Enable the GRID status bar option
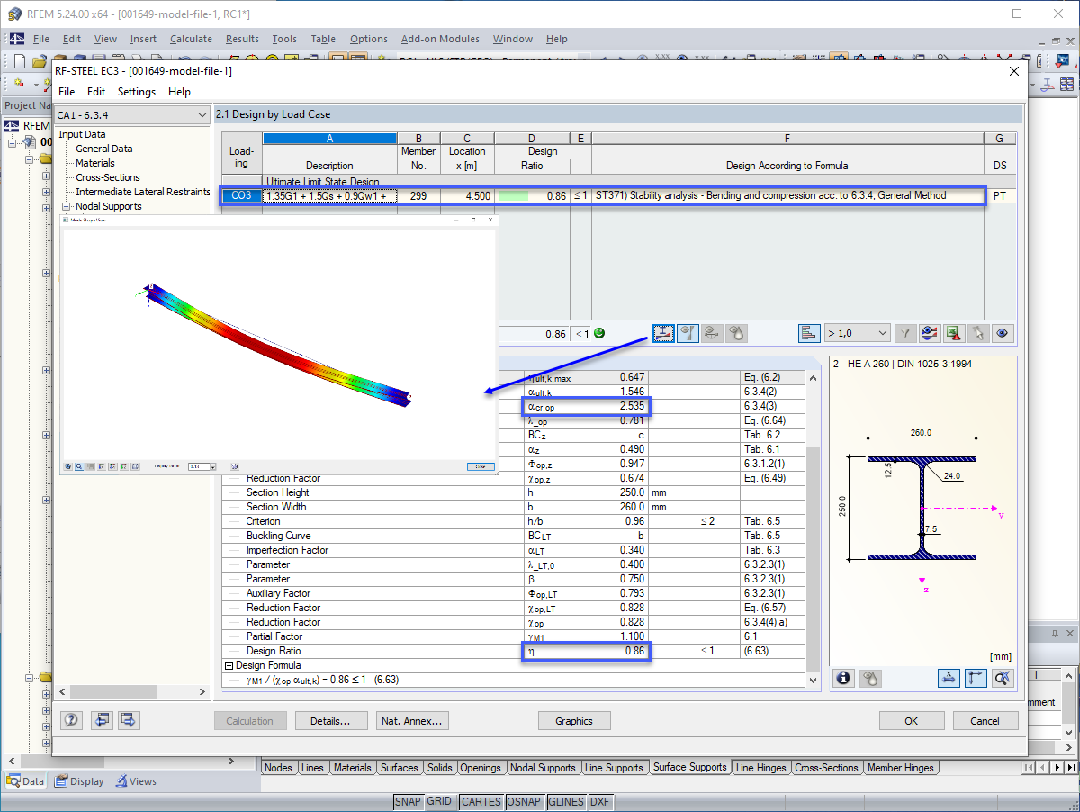This screenshot has height=812, width=1080. [x=440, y=801]
